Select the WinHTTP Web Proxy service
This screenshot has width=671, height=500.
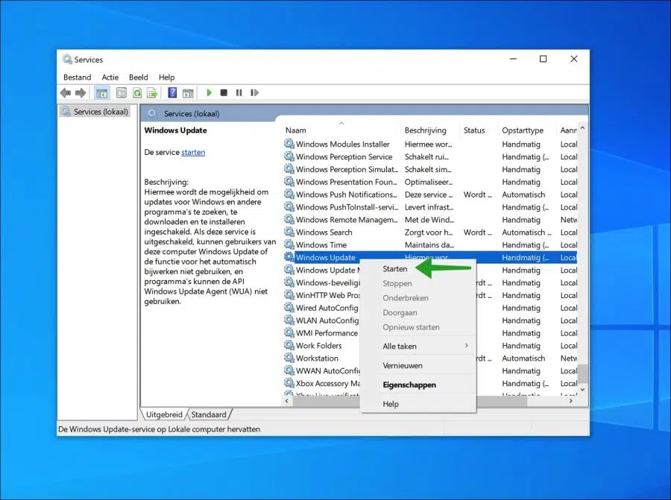(328, 295)
